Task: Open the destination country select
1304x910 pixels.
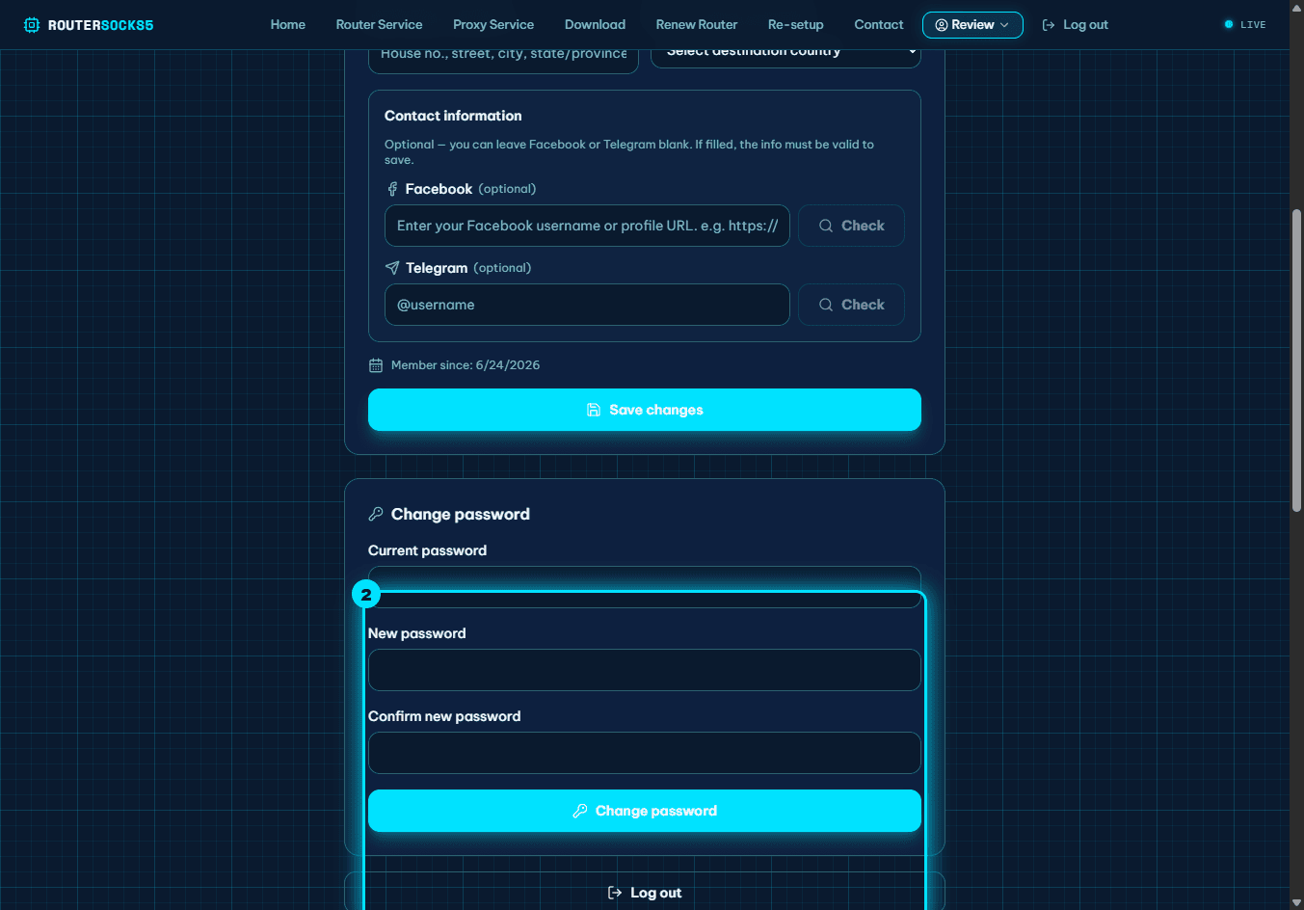Action: point(785,57)
